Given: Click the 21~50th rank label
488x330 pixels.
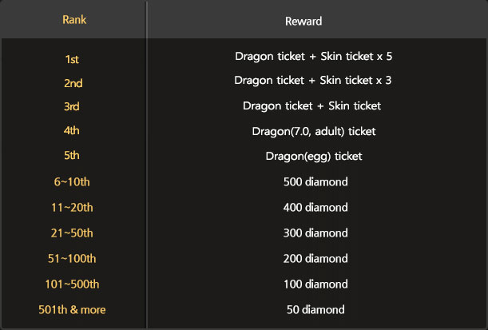Looking at the screenshot, I should tap(73, 233).
